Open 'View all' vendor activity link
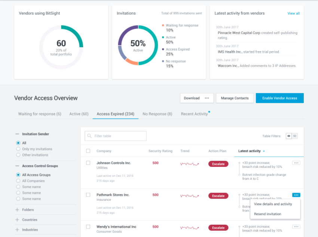This screenshot has height=237, width=318. [x=293, y=13]
